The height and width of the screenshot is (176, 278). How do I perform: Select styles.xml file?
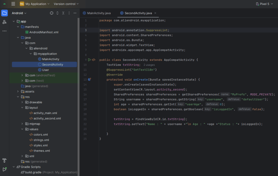pos(39,145)
